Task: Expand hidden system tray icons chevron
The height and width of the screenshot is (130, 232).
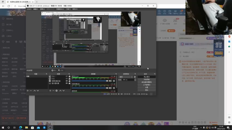Action: click(201, 128)
